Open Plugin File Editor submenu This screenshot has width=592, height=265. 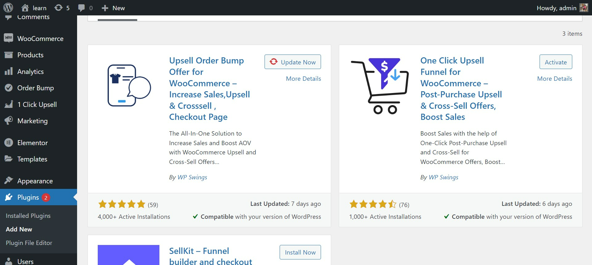[x=29, y=243]
